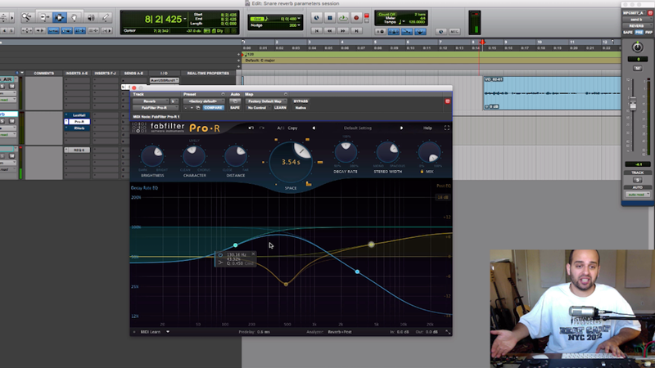
Task: Click the Brightness knob in Pro-R
Action: pos(152,156)
